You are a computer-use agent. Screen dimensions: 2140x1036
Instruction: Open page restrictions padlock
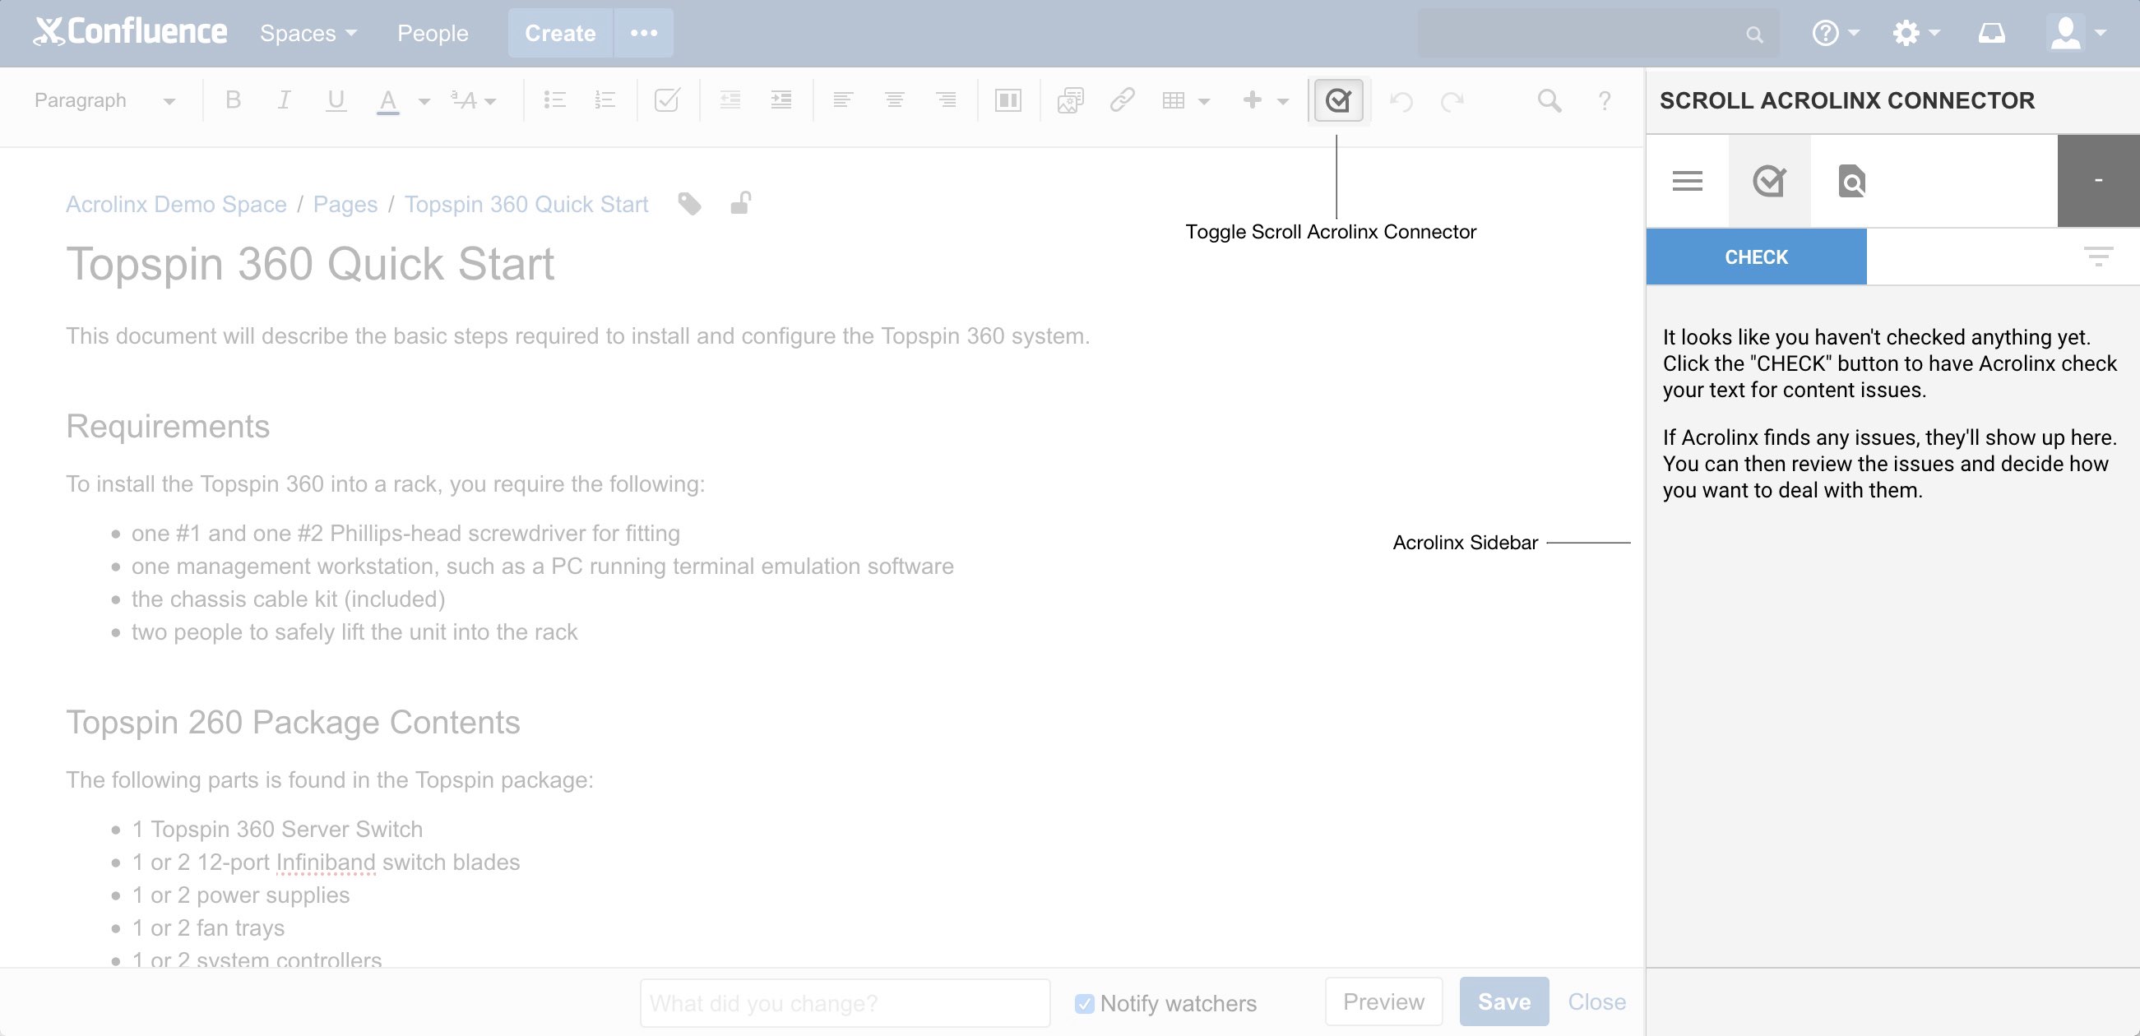click(740, 204)
